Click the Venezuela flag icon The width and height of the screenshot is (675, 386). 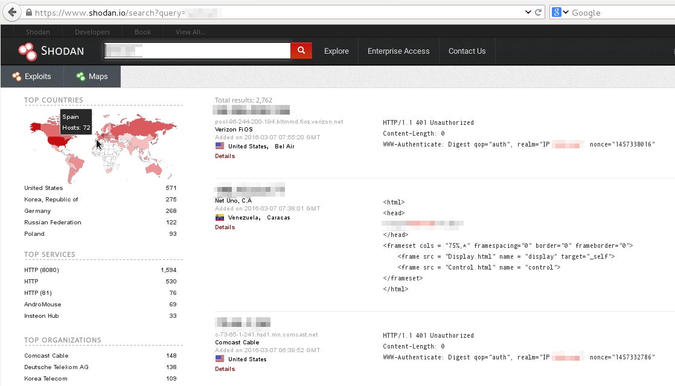coord(220,217)
